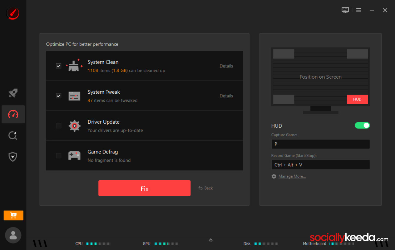Open the Manage More link
Image resolution: width=395 pixels, height=250 pixels.
(x=292, y=176)
